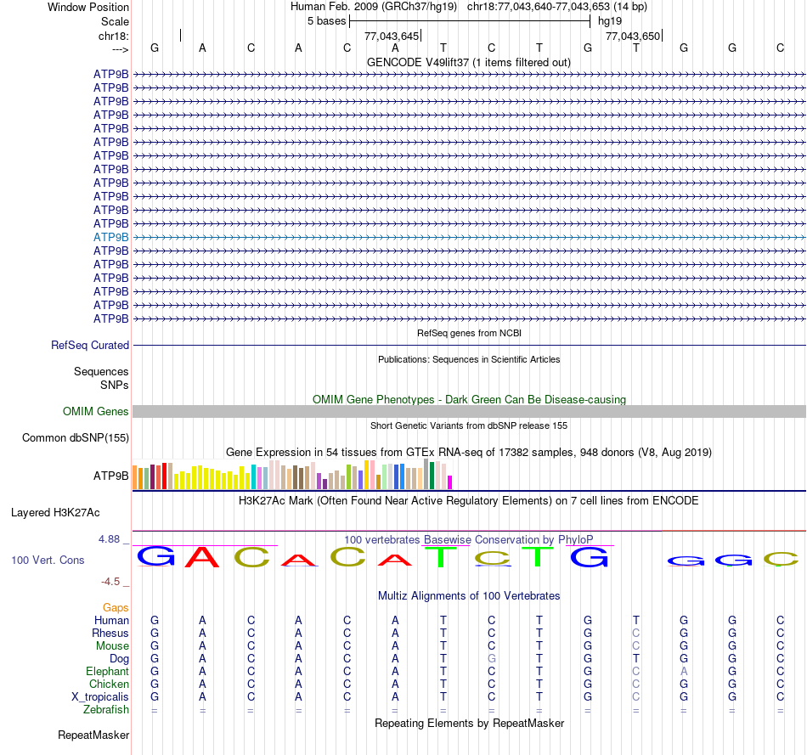Click the Window Position label
807x755 pixels.
click(x=88, y=7)
